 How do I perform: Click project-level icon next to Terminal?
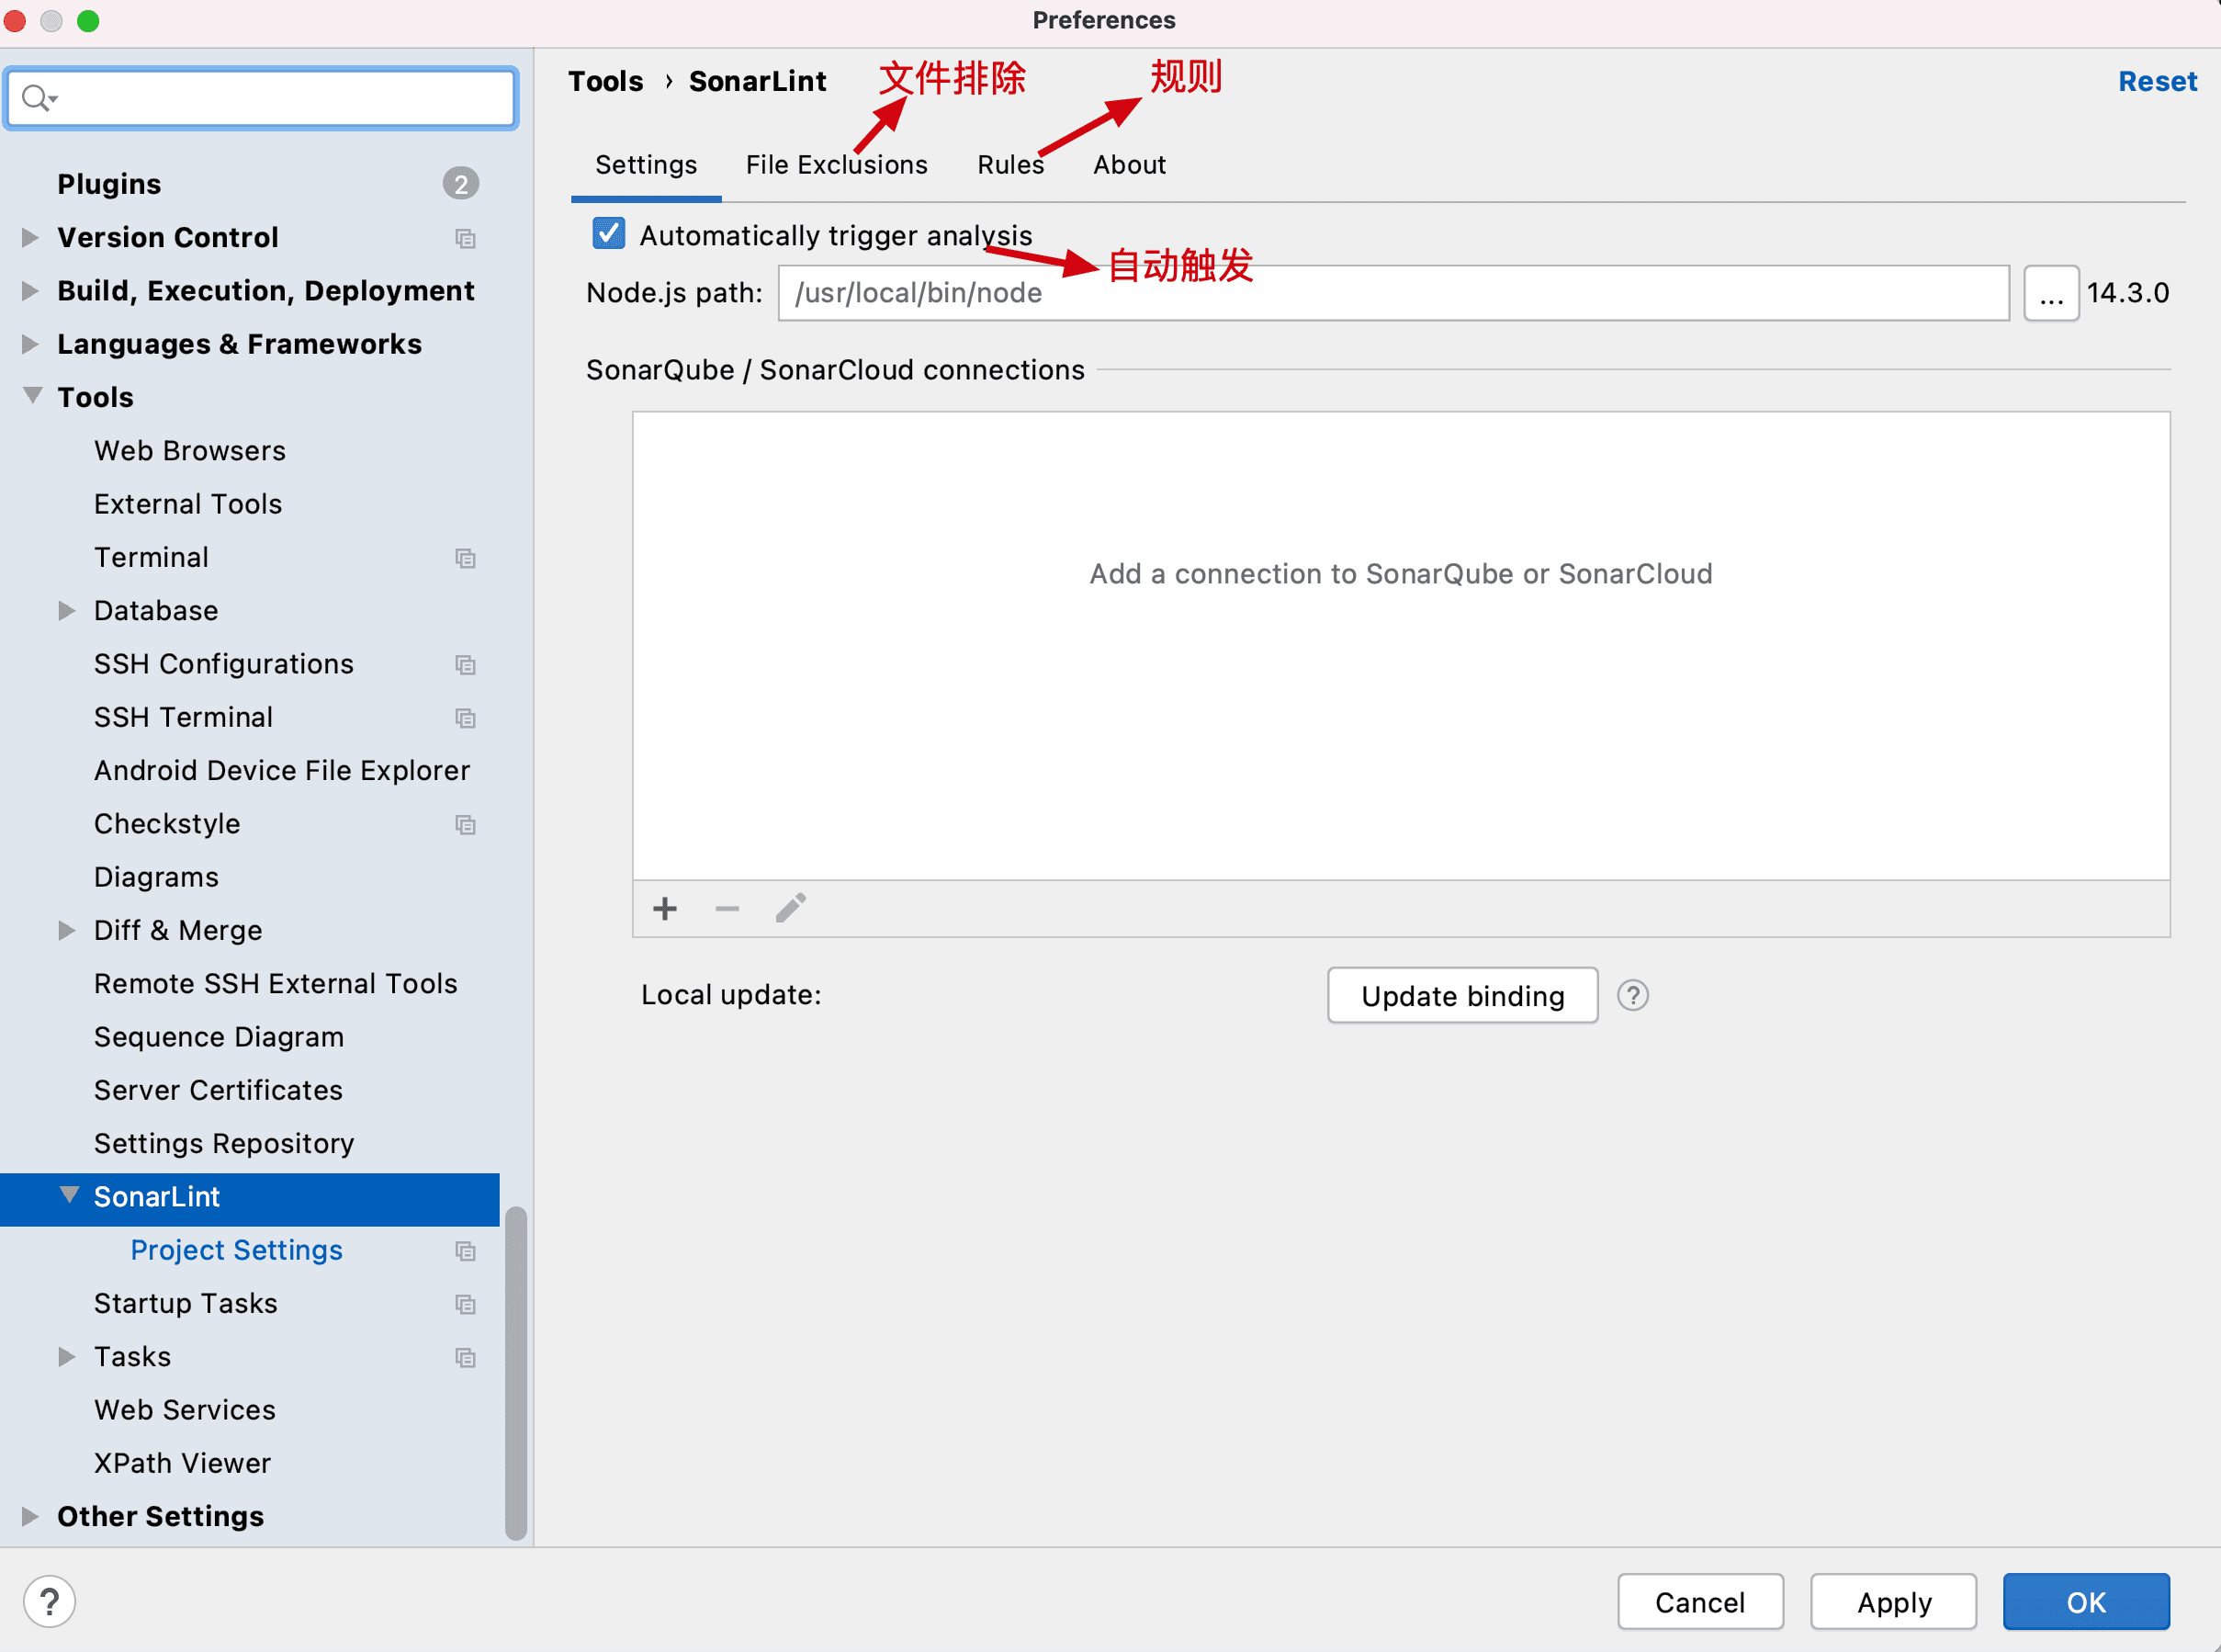(465, 558)
